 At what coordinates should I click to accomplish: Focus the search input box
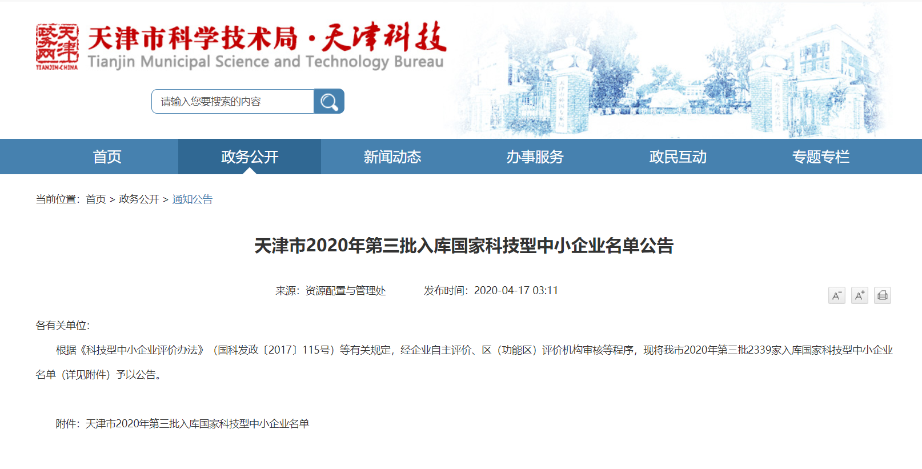coord(232,102)
